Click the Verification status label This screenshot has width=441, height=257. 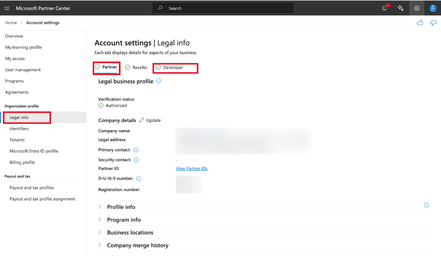click(116, 99)
